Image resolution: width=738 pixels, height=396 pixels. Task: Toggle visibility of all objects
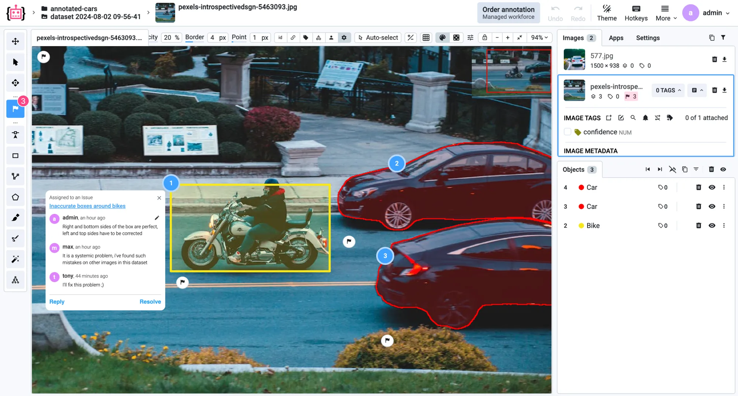(723, 170)
